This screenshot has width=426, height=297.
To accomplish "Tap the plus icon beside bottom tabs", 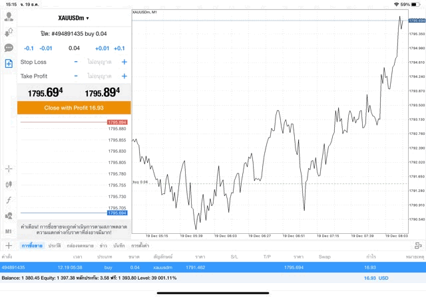I will point(9,246).
